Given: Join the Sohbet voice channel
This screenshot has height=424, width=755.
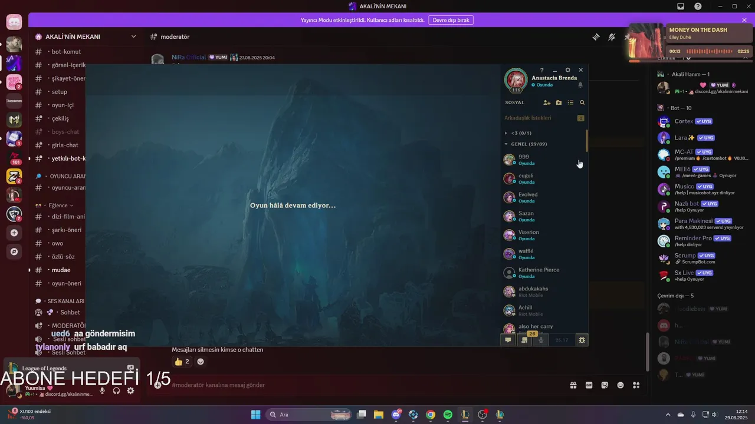Looking at the screenshot, I should (59, 312).
